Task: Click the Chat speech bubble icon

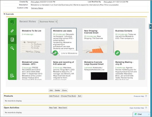Action: pyautogui.click(x=135, y=114)
